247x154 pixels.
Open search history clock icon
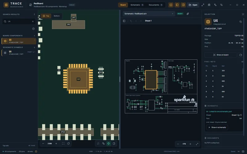(33, 29)
